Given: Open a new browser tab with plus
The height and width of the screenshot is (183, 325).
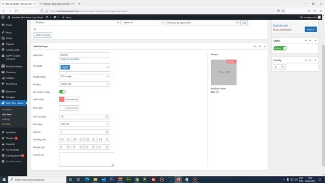Looking at the screenshot, I should point(79,4).
